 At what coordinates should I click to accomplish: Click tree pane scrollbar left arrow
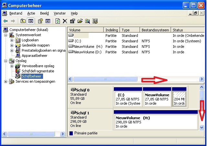click(x=4, y=134)
